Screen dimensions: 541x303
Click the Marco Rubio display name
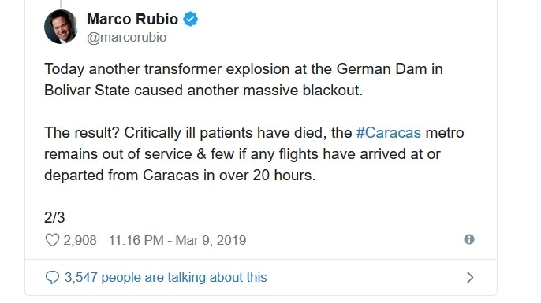(x=132, y=19)
